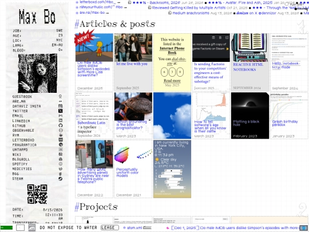
Task: Click 'Read more' on Internet Phone Book card
Action: tap(172, 81)
